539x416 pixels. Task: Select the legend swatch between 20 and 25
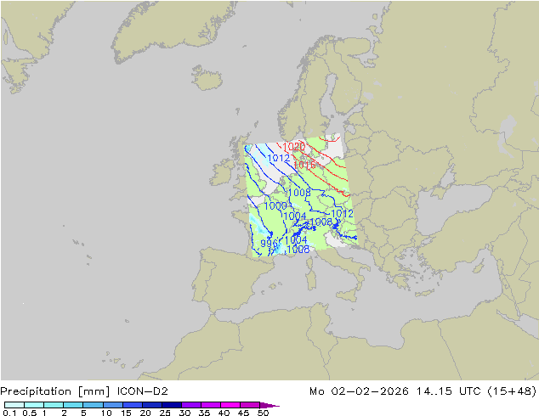[x=152, y=405]
